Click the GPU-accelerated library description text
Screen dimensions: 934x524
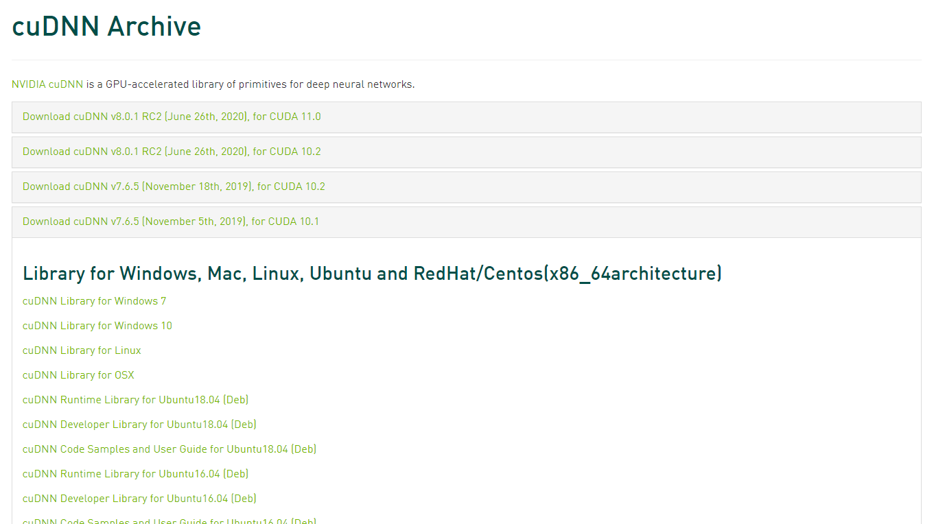click(x=250, y=84)
